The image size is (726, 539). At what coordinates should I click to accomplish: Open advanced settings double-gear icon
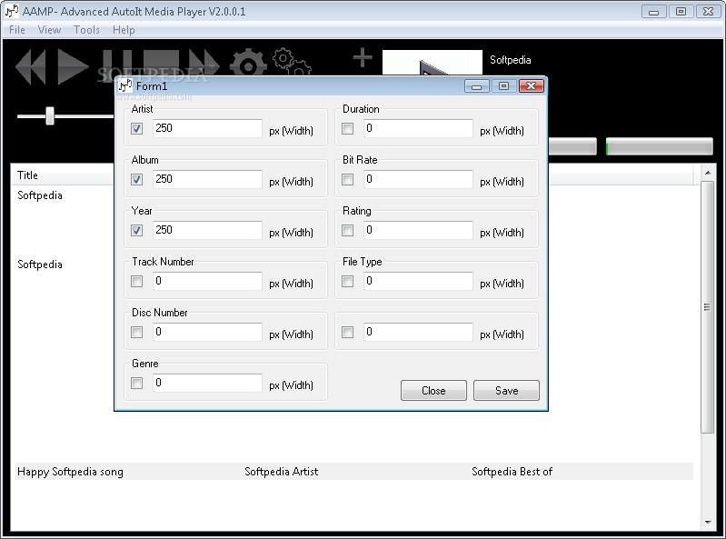click(292, 62)
